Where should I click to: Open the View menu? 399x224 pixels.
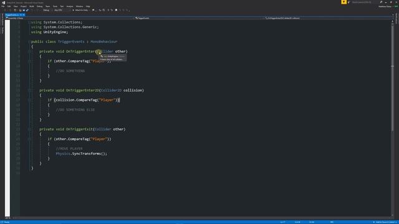point(16,6)
